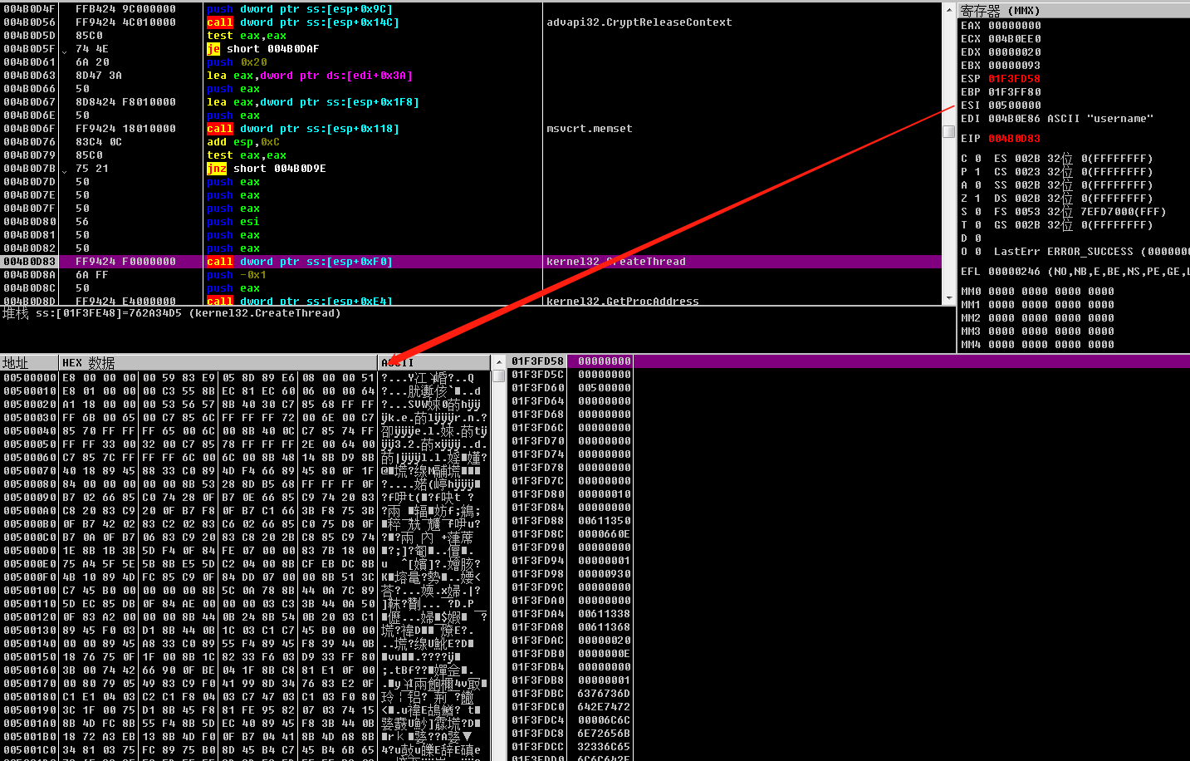
Task: Select stack row 01F3FD80 with value 00000010
Action: [x=849, y=494]
